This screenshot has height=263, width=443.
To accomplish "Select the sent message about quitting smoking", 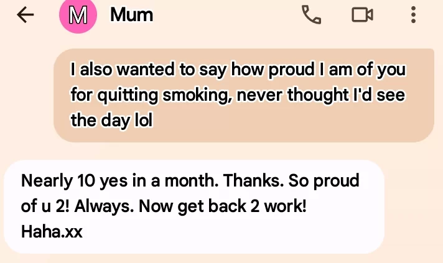I will click(x=244, y=95).
